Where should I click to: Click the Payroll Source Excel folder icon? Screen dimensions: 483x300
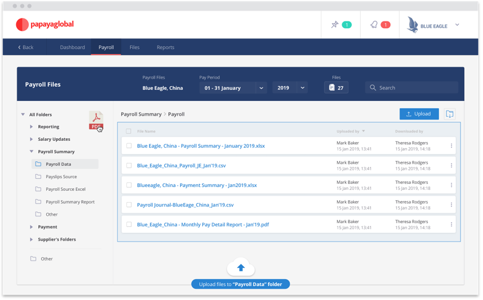coord(38,189)
